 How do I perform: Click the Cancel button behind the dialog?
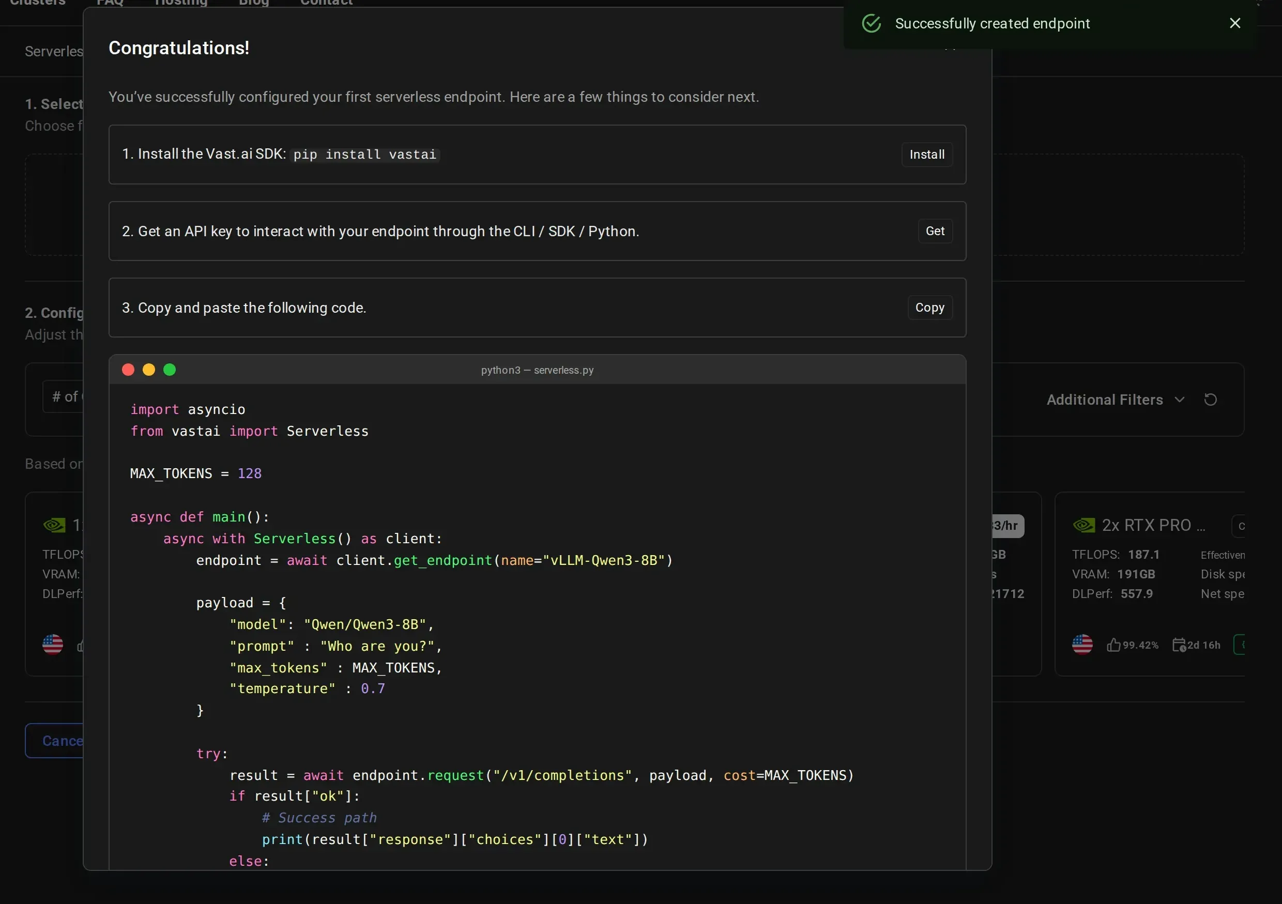tap(54, 740)
